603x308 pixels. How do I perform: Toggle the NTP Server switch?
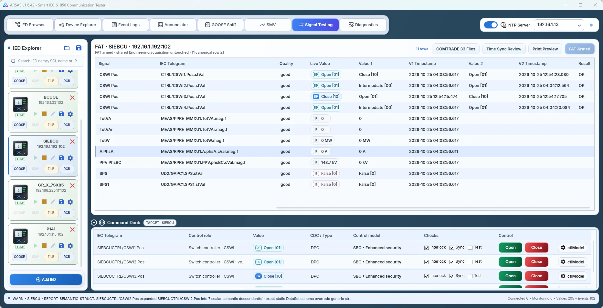coord(491,25)
